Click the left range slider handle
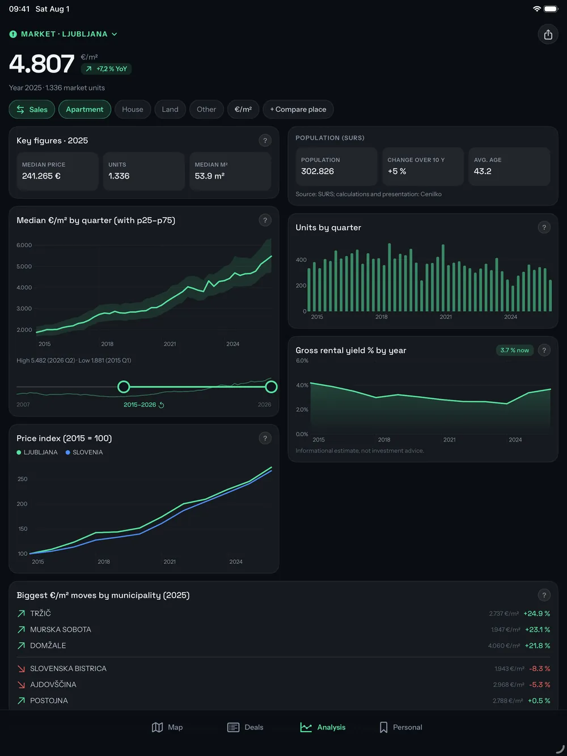567x756 pixels. (124, 387)
